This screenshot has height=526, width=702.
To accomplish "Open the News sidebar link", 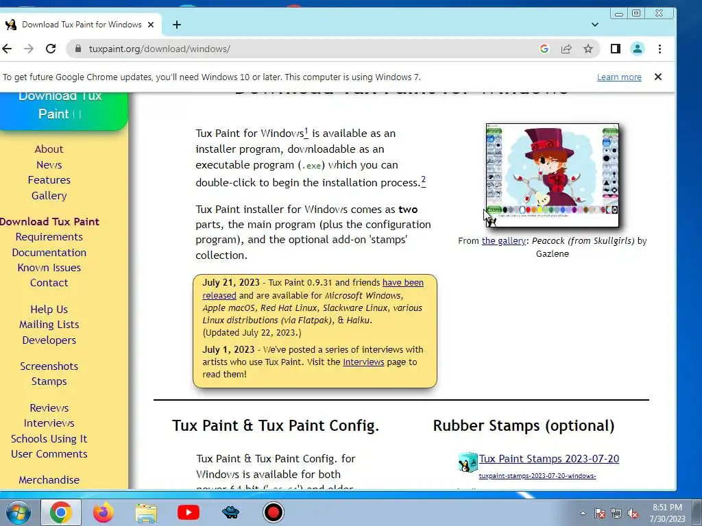I will (49, 164).
